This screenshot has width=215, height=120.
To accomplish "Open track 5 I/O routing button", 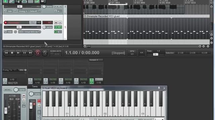I will 39,23.
